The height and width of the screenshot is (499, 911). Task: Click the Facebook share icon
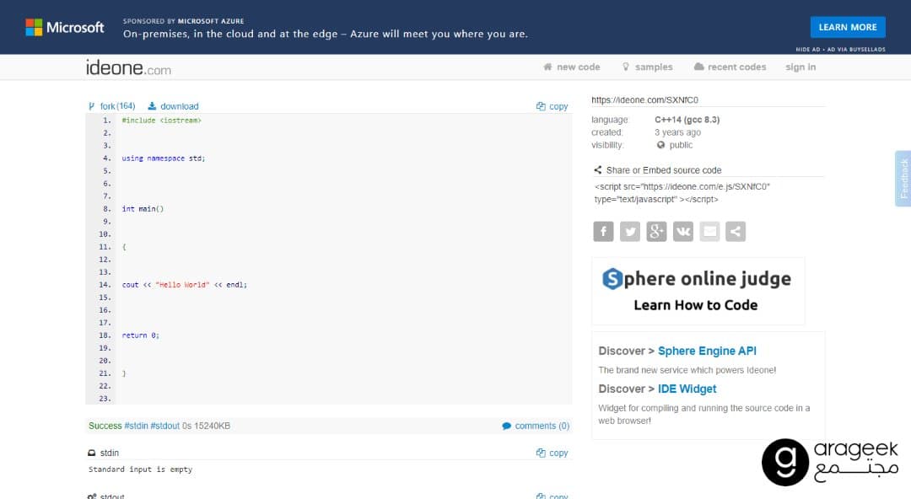(603, 231)
